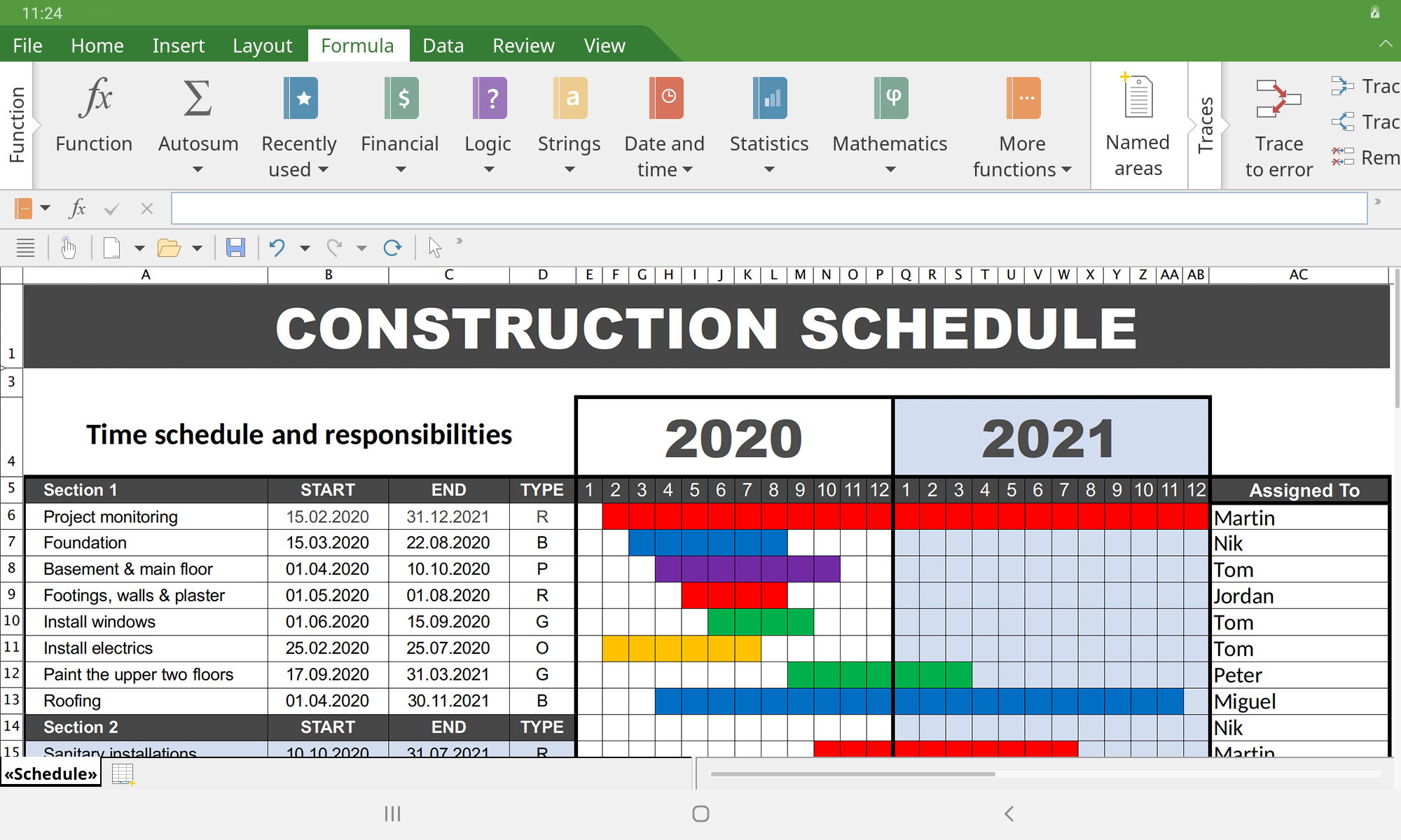Click the Trace dependents icon

[x=1342, y=122]
